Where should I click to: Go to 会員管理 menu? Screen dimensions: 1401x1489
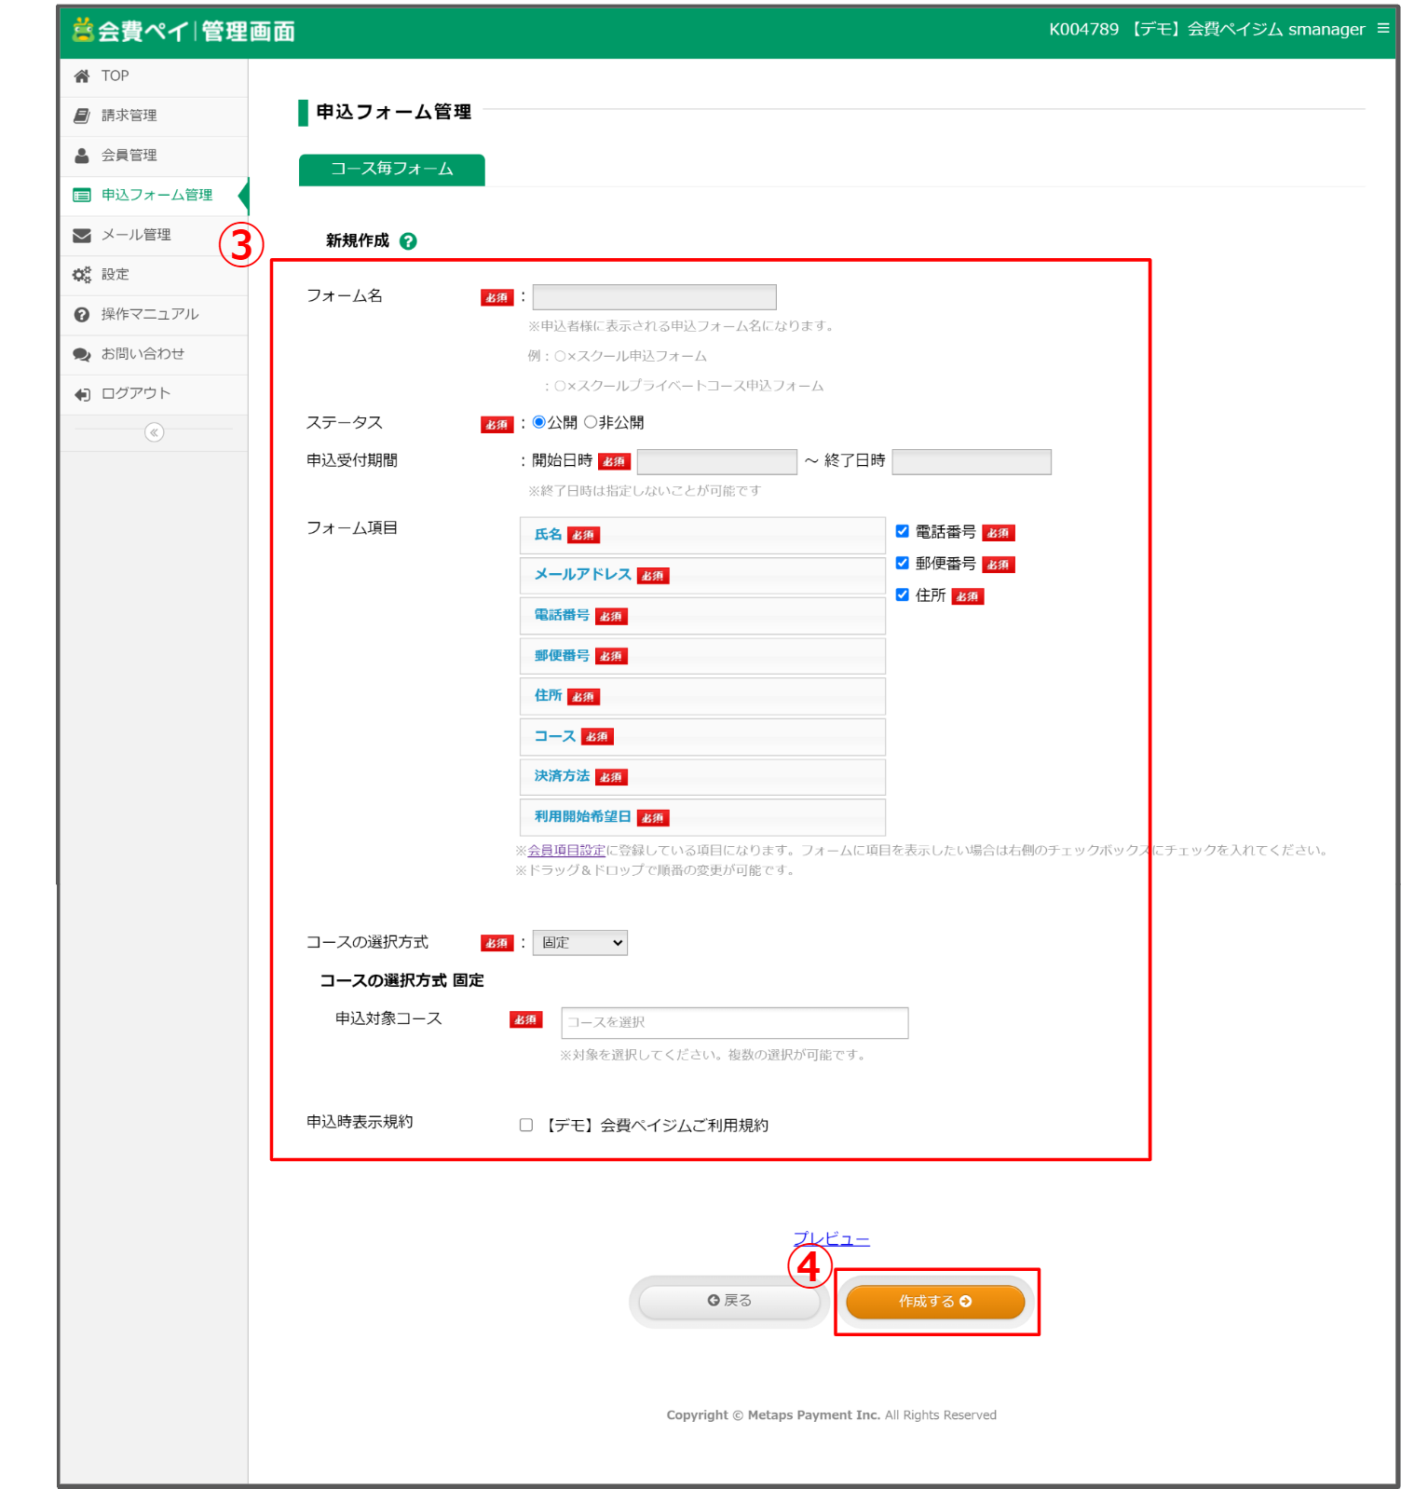point(155,156)
